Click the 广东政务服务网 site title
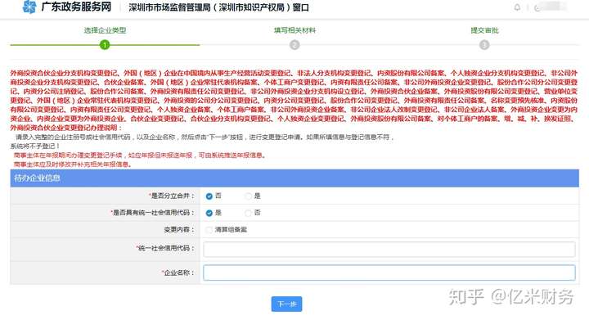The width and height of the screenshot is (589, 320). pos(76,7)
